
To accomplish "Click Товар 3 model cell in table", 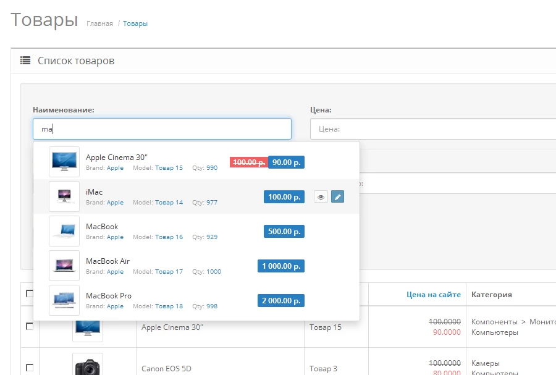I will pos(323,369).
